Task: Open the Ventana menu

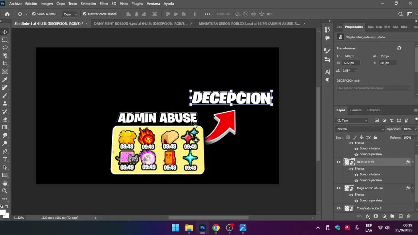Action: [x=153, y=4]
